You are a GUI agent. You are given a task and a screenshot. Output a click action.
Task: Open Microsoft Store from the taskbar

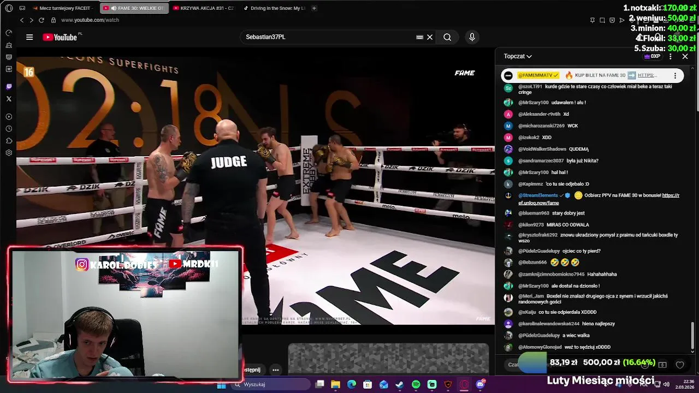click(x=368, y=385)
